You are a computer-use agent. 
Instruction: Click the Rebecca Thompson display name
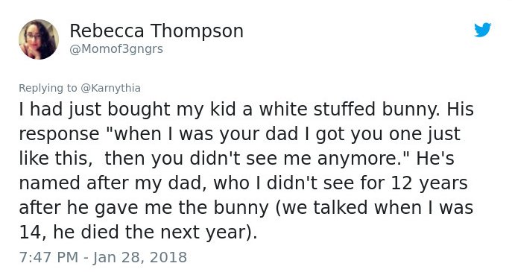tap(157, 31)
